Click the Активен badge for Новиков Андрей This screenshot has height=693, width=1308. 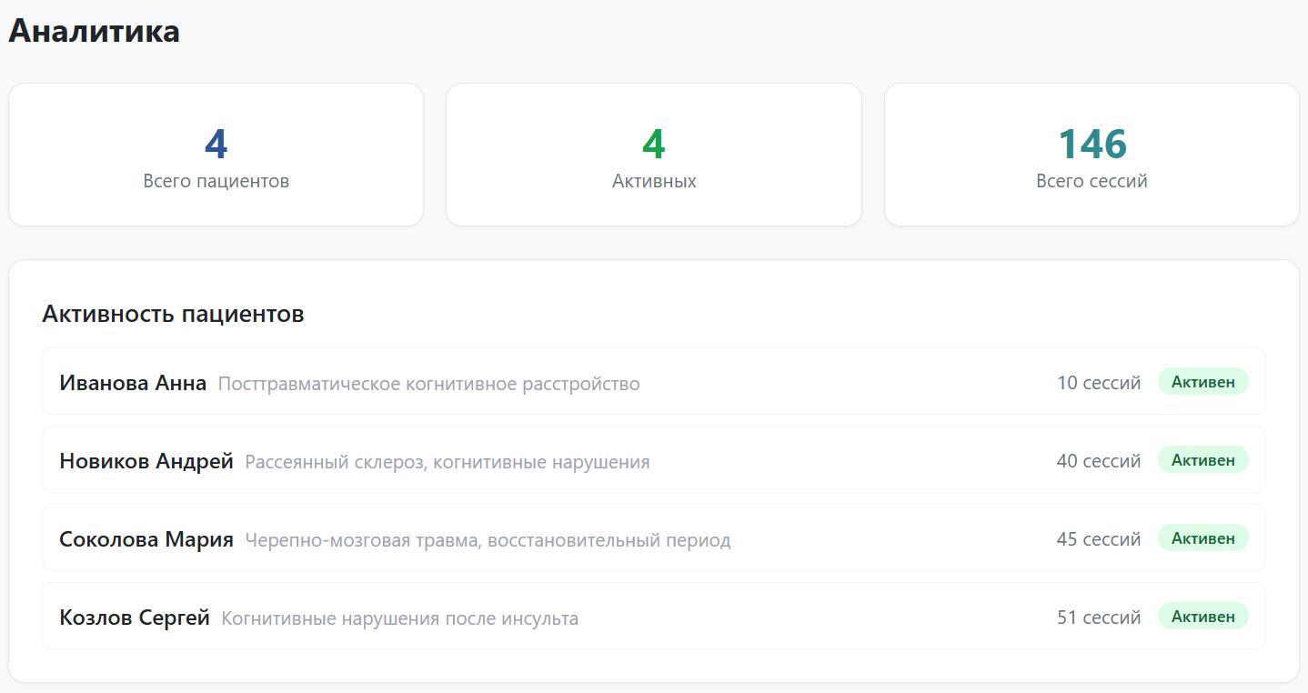pos(1202,460)
